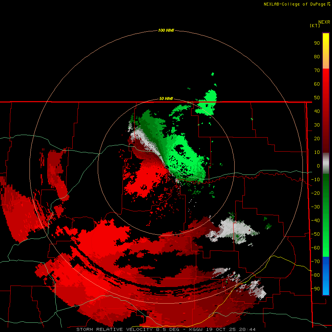Click the -30 scale value
Image resolution: width=332 pixels, height=332 pixels.
click(x=315, y=207)
